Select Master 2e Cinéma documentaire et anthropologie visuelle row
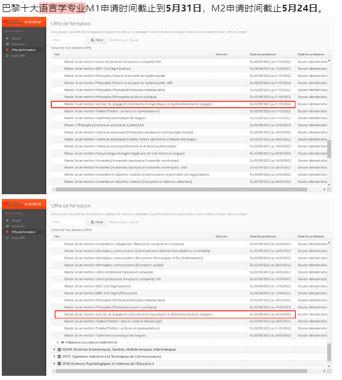This screenshot has height=380, width=342. click(x=189, y=132)
